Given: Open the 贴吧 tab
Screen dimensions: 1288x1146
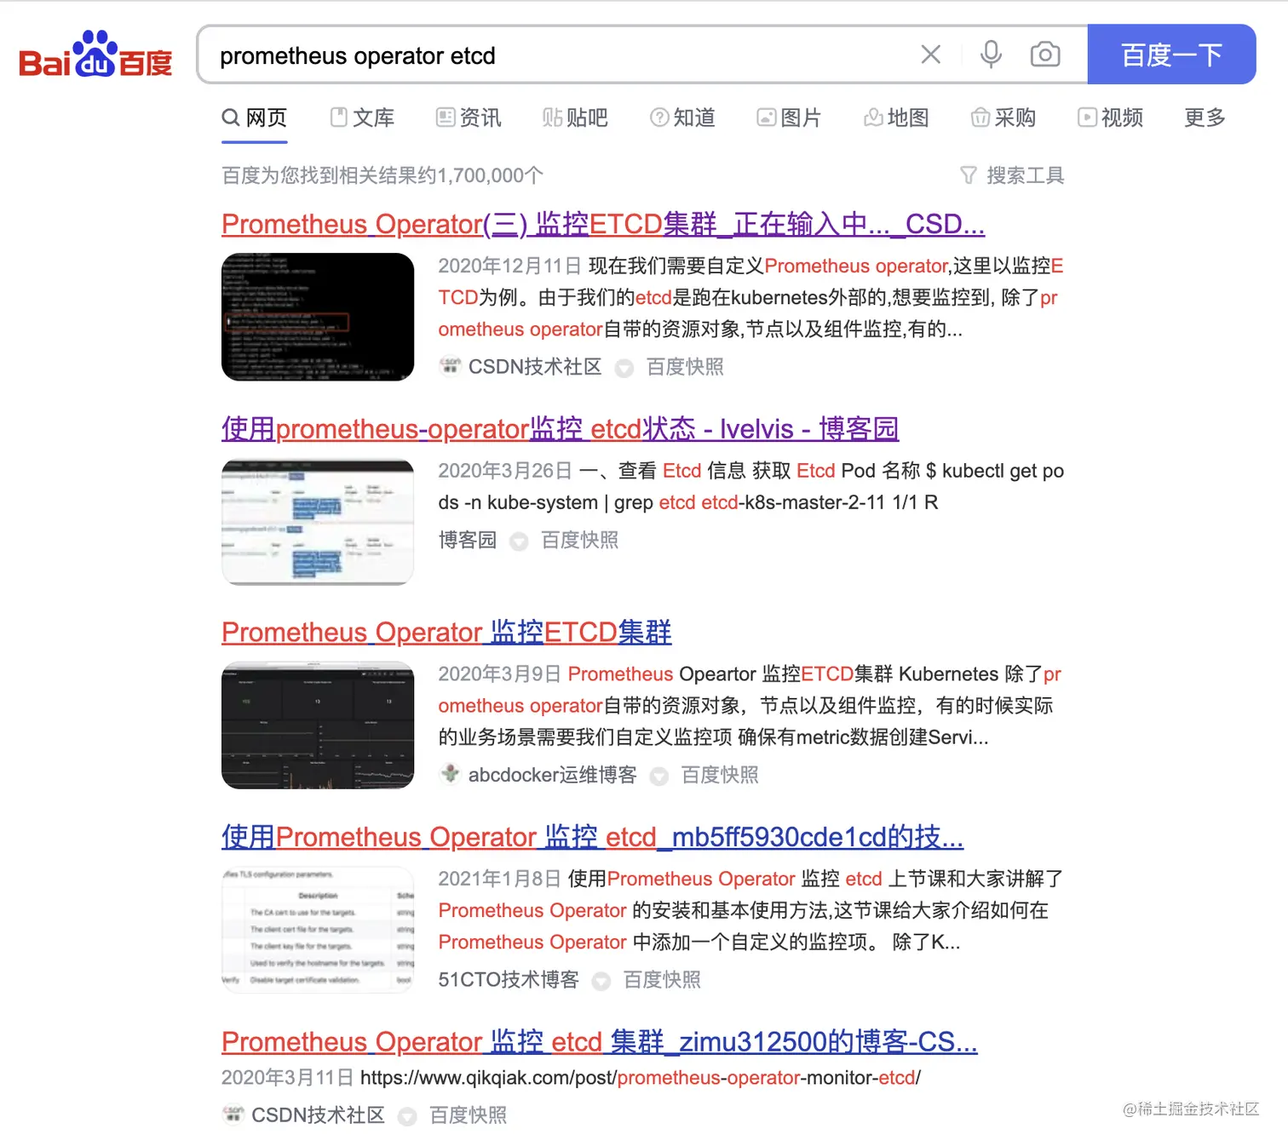Looking at the screenshot, I should pyautogui.click(x=576, y=117).
